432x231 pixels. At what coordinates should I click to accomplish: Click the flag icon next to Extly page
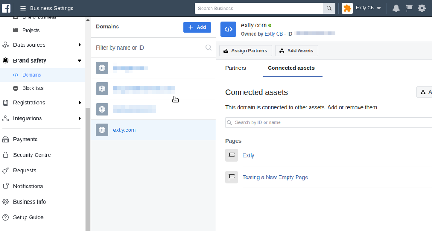pos(231,155)
